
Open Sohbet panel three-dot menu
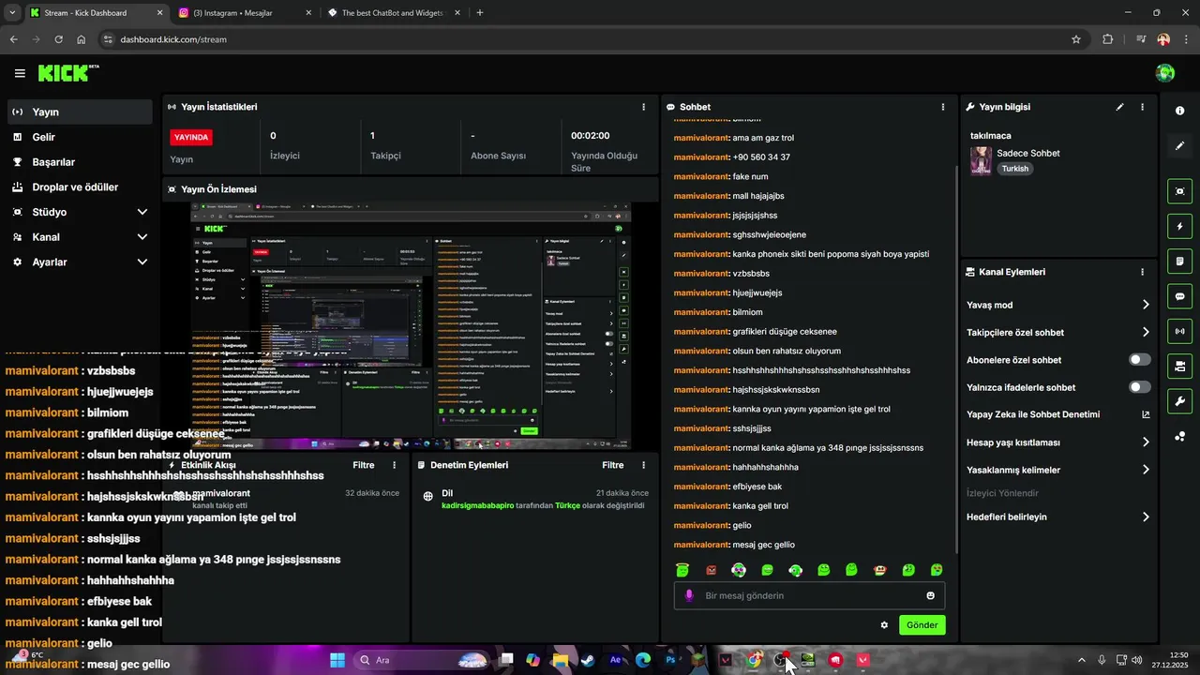(x=943, y=107)
